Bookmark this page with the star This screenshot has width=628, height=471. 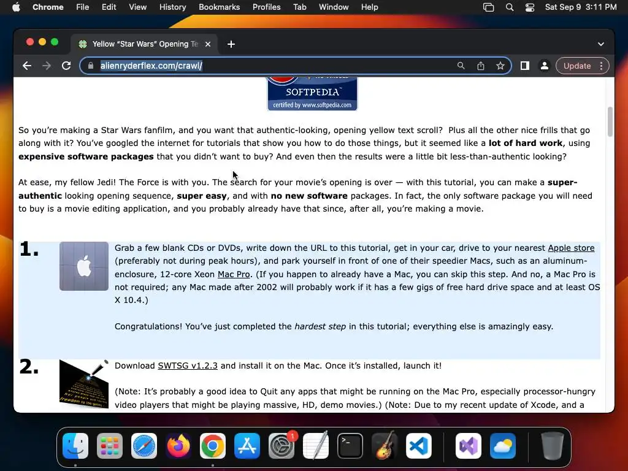(x=500, y=66)
